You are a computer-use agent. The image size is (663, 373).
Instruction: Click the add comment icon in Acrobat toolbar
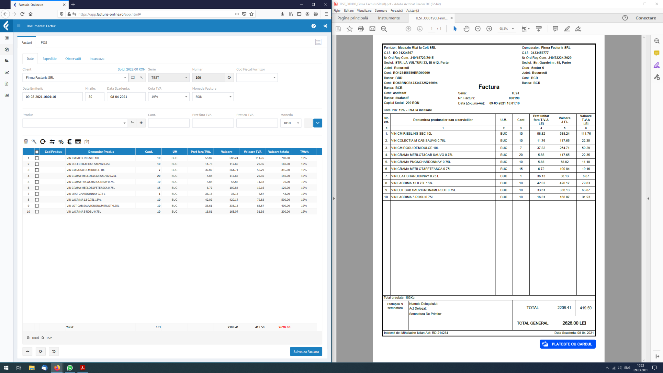coord(555,29)
